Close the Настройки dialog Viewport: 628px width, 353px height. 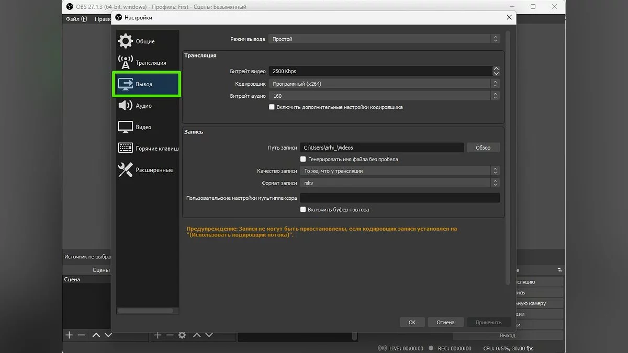[509, 17]
